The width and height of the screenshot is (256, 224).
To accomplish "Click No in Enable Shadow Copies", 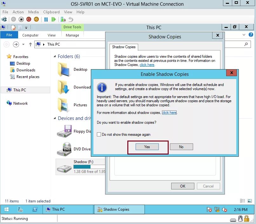I will click(181, 147).
